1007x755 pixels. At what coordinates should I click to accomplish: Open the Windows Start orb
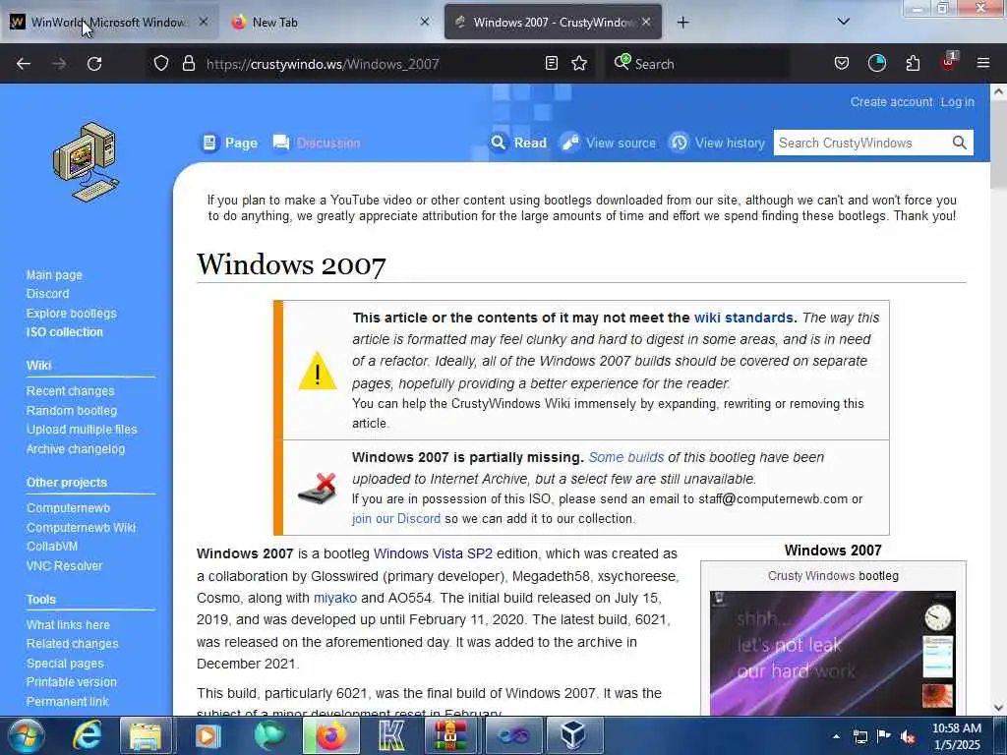(25, 735)
